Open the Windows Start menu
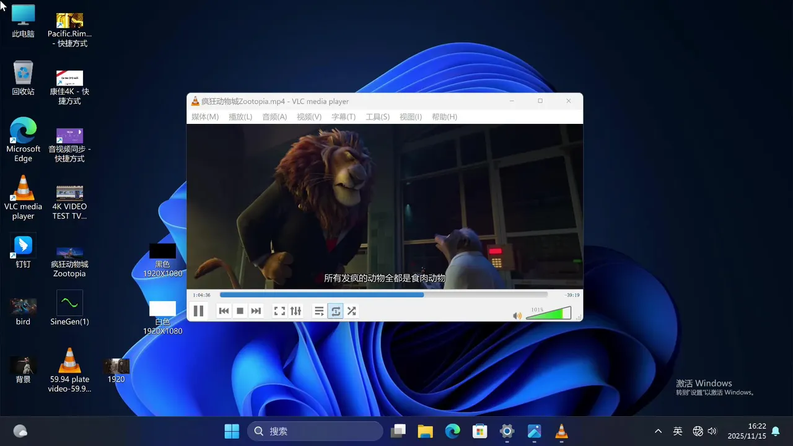The width and height of the screenshot is (793, 446). (232, 431)
